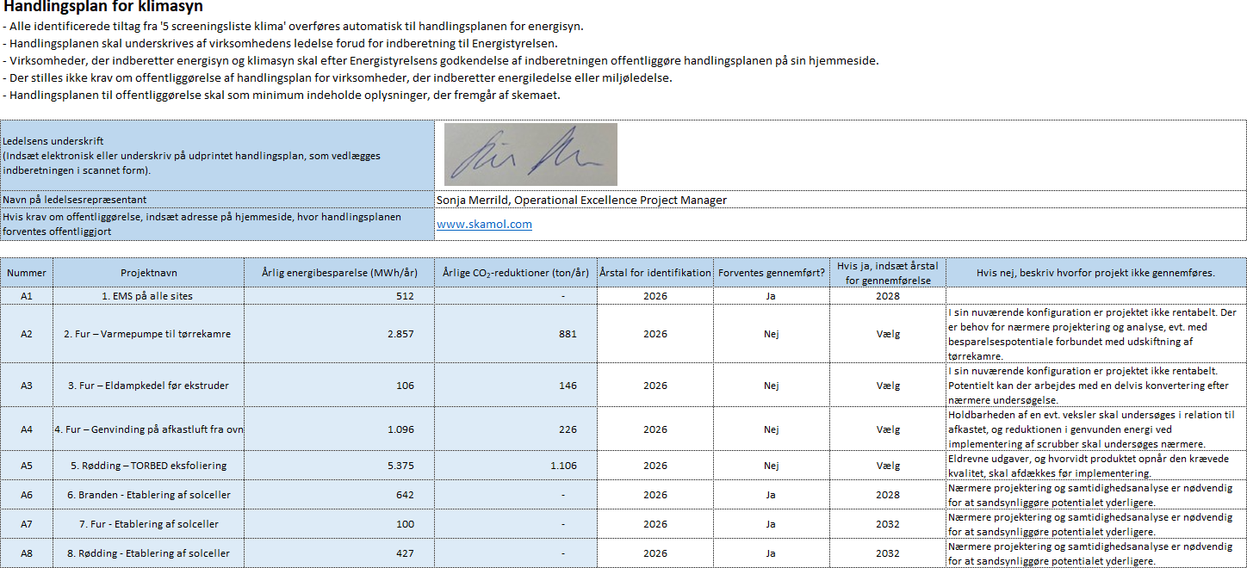Open 'Nej' dropdown cell in row A3

pyautogui.click(x=772, y=386)
